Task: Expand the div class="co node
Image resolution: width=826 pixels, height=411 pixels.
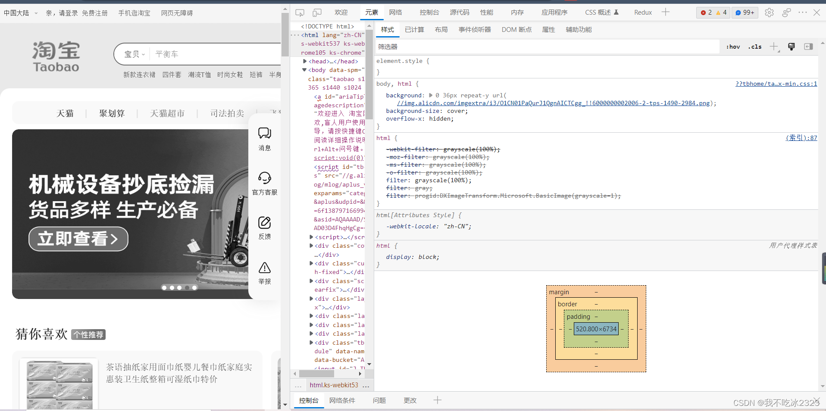Action: pyautogui.click(x=311, y=246)
